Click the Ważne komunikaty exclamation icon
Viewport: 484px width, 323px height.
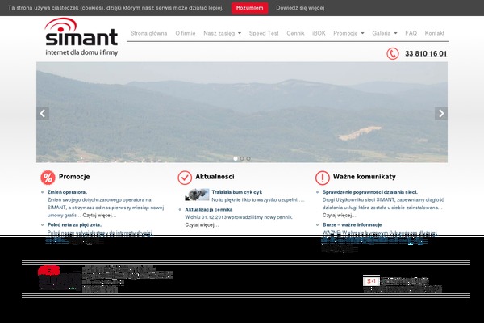[x=322, y=178]
